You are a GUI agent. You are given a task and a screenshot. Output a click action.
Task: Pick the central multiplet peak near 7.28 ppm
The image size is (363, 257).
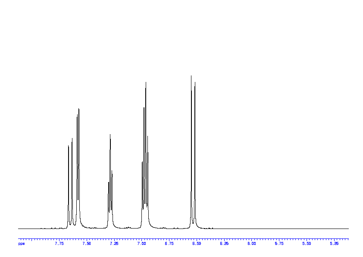110,136
